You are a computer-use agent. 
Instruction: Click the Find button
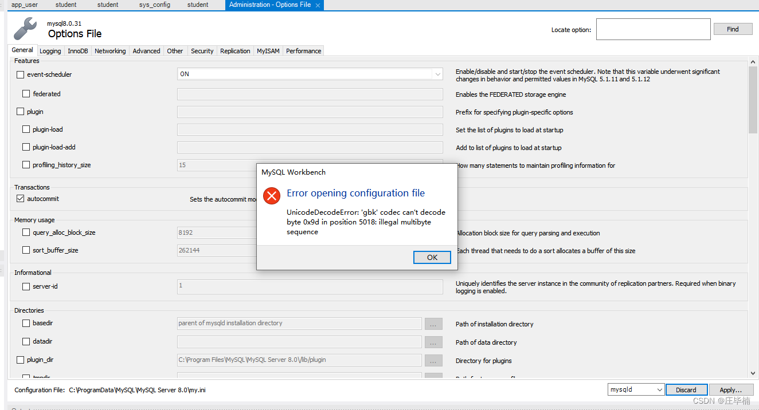click(733, 29)
